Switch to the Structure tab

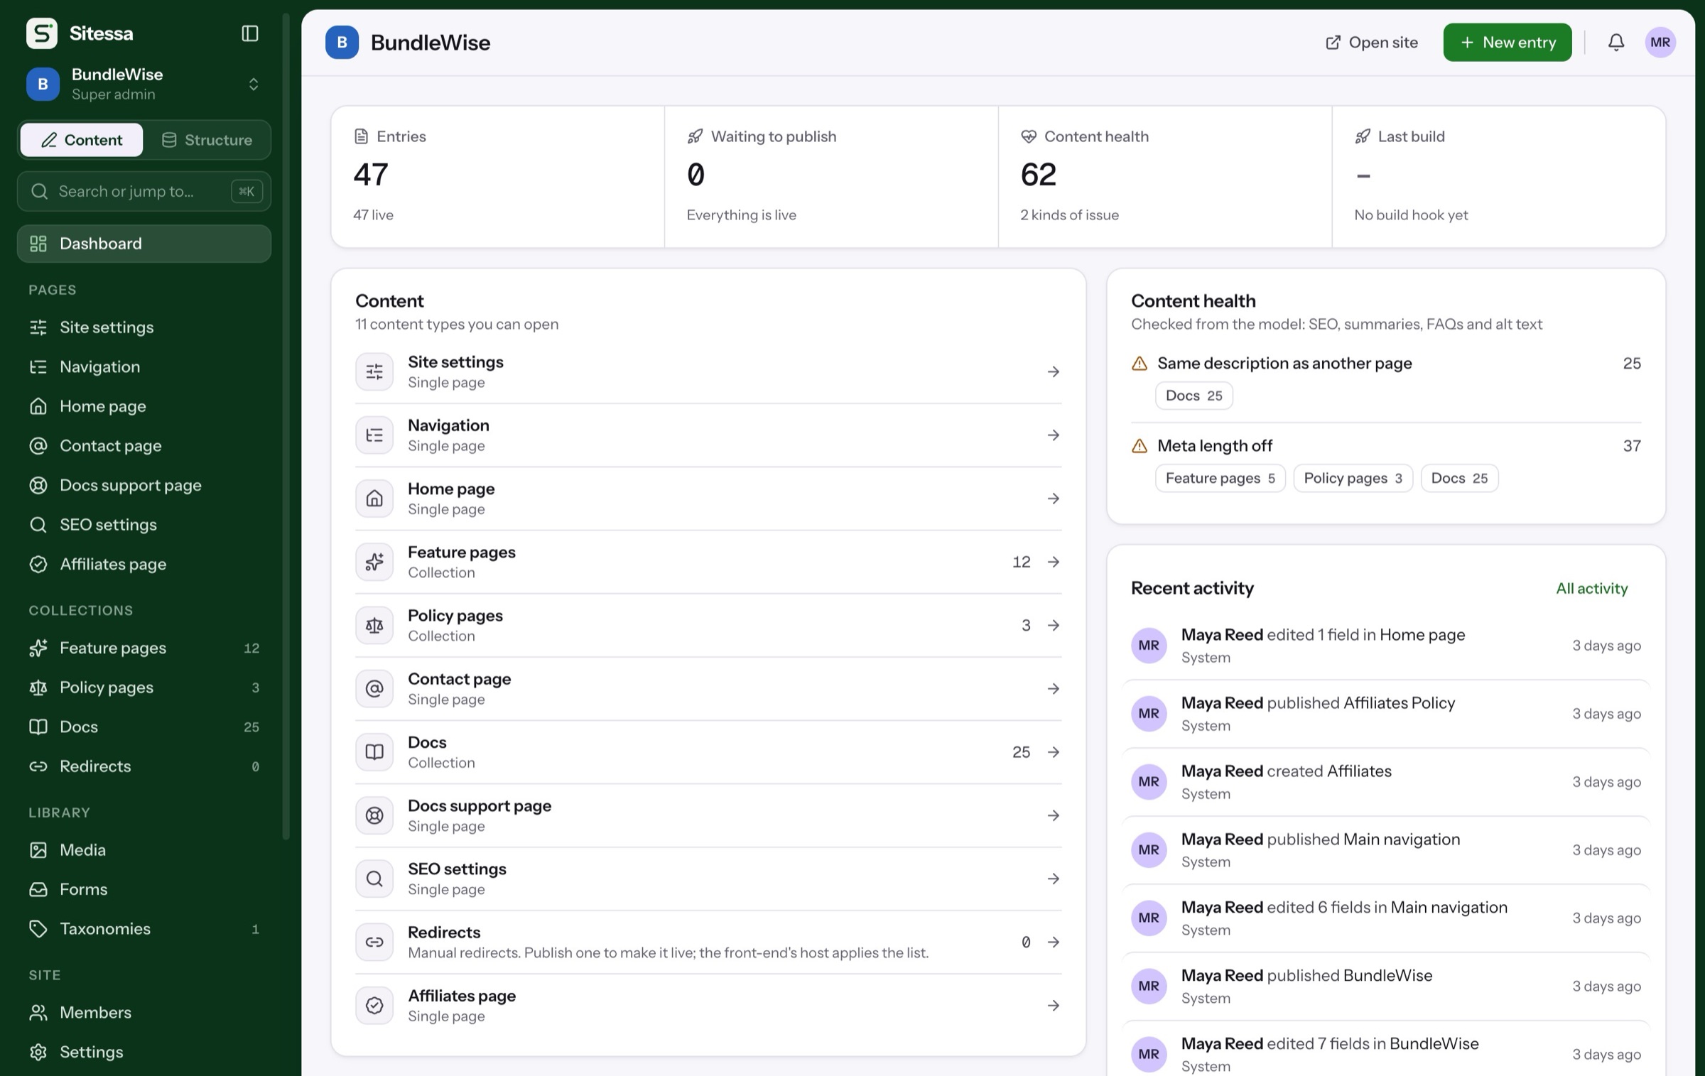point(207,140)
